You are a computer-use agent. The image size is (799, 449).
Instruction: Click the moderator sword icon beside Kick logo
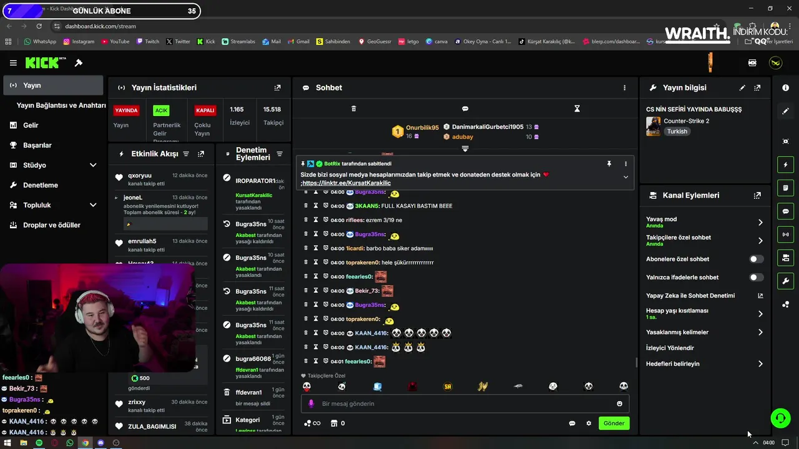pyautogui.click(x=79, y=63)
